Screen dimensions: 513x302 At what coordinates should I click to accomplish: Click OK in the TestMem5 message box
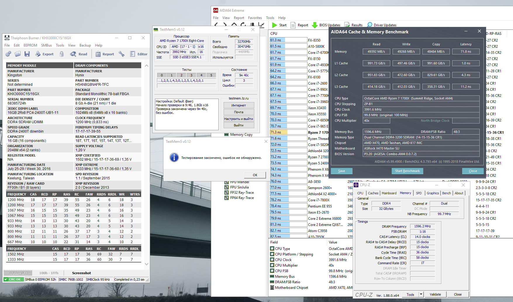click(x=255, y=175)
